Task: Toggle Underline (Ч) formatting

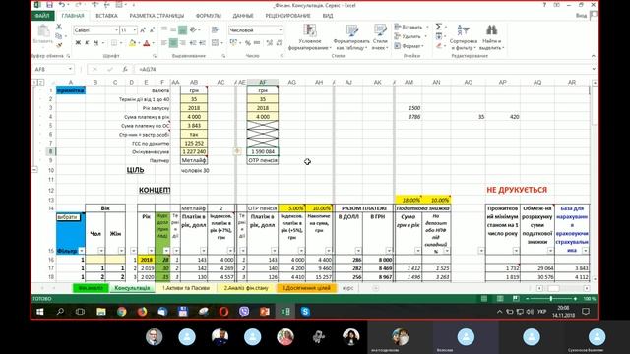Action: [x=96, y=42]
